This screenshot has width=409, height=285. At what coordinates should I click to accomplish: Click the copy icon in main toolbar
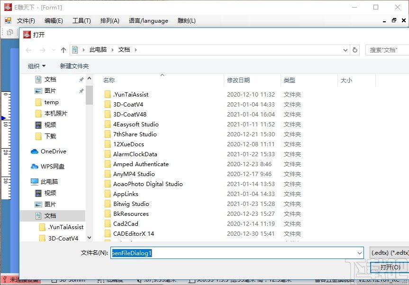tap(10, 33)
